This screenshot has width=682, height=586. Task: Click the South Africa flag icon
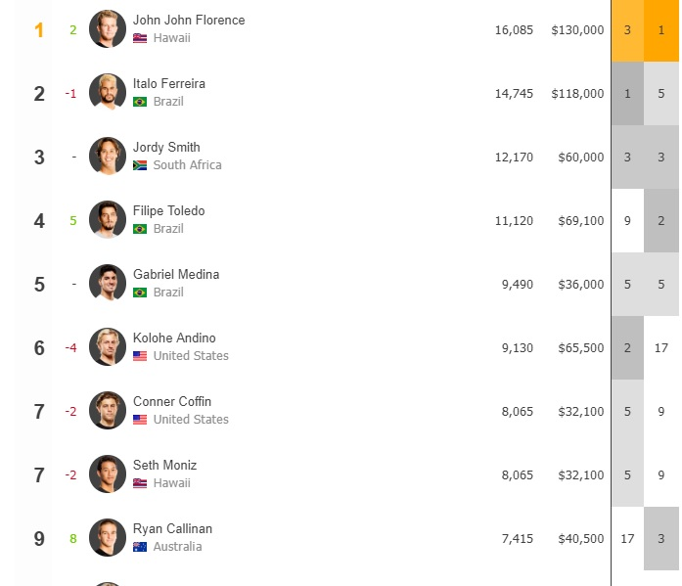pos(140,165)
